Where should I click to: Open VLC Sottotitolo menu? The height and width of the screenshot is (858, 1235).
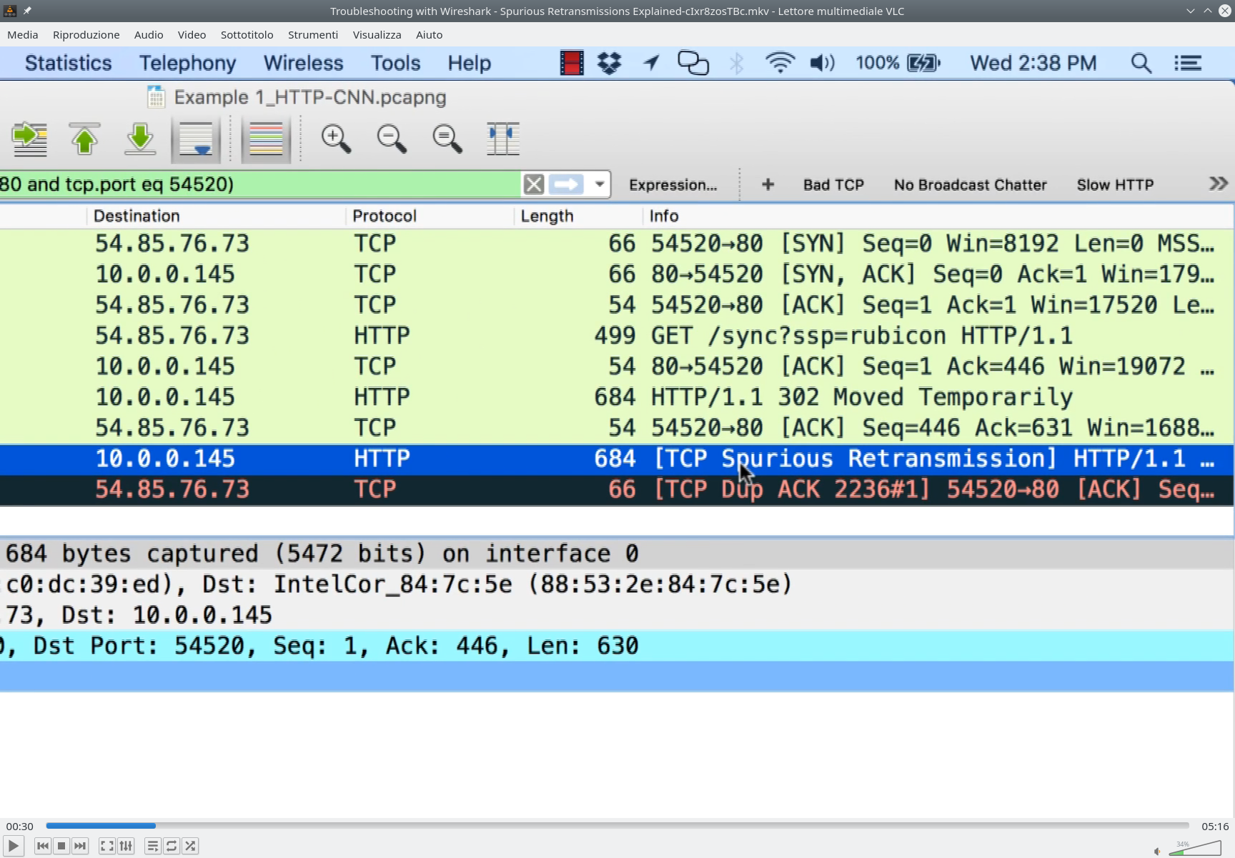click(x=247, y=34)
